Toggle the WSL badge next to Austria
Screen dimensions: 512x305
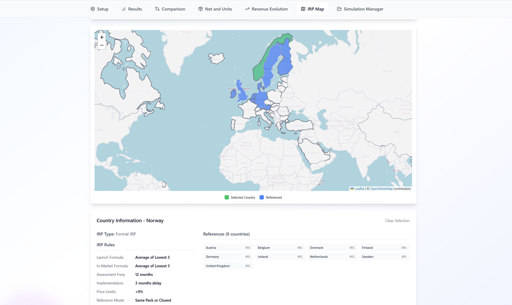coord(248,247)
